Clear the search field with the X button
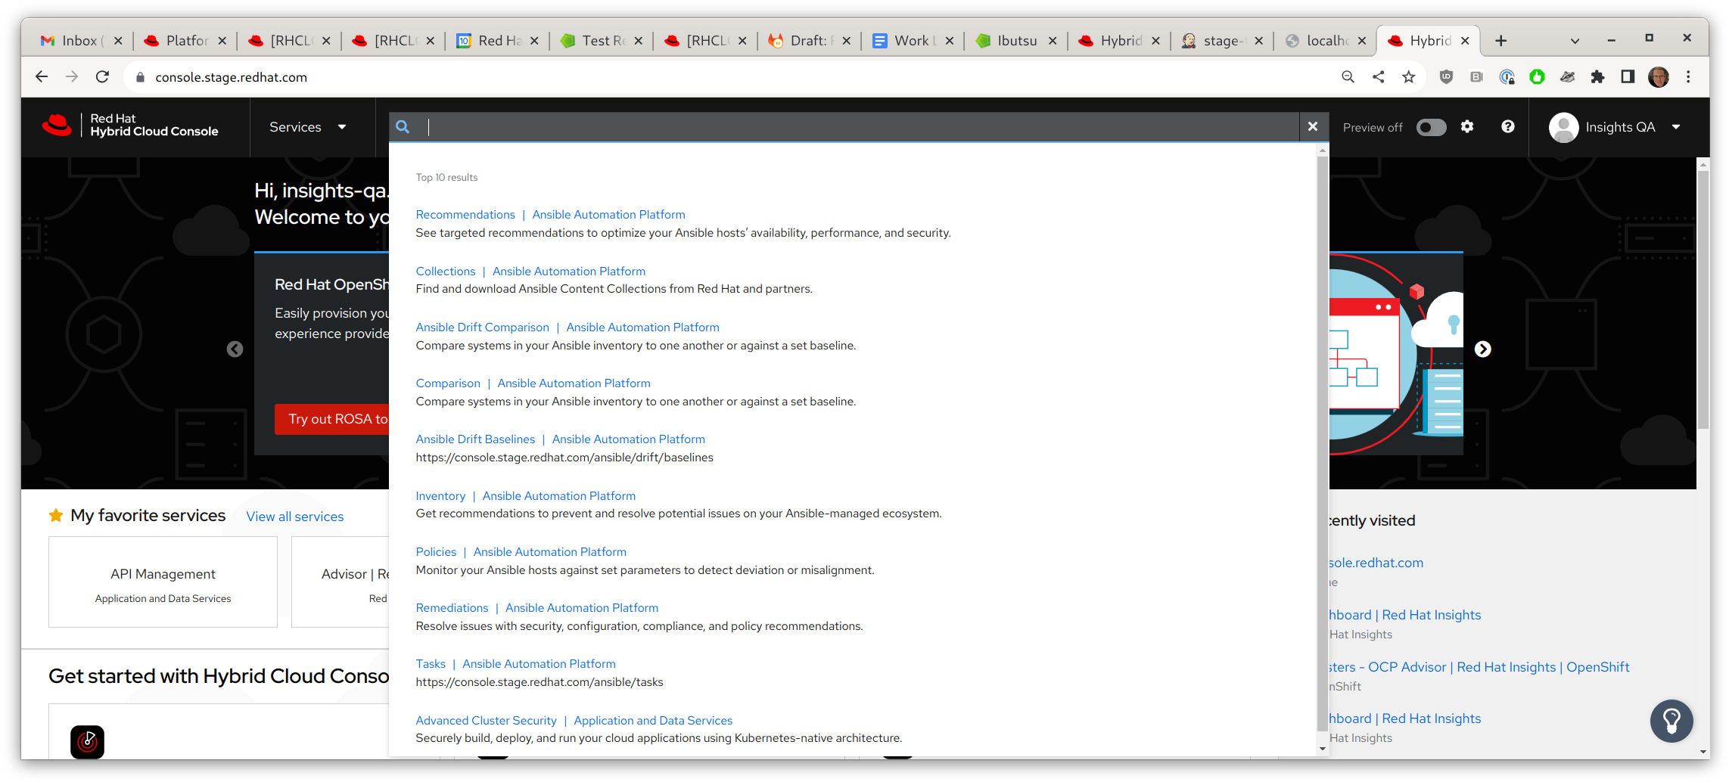 click(1313, 127)
